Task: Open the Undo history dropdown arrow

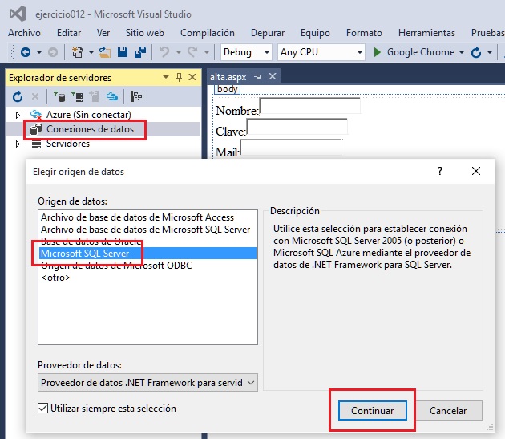Action: click(179, 52)
